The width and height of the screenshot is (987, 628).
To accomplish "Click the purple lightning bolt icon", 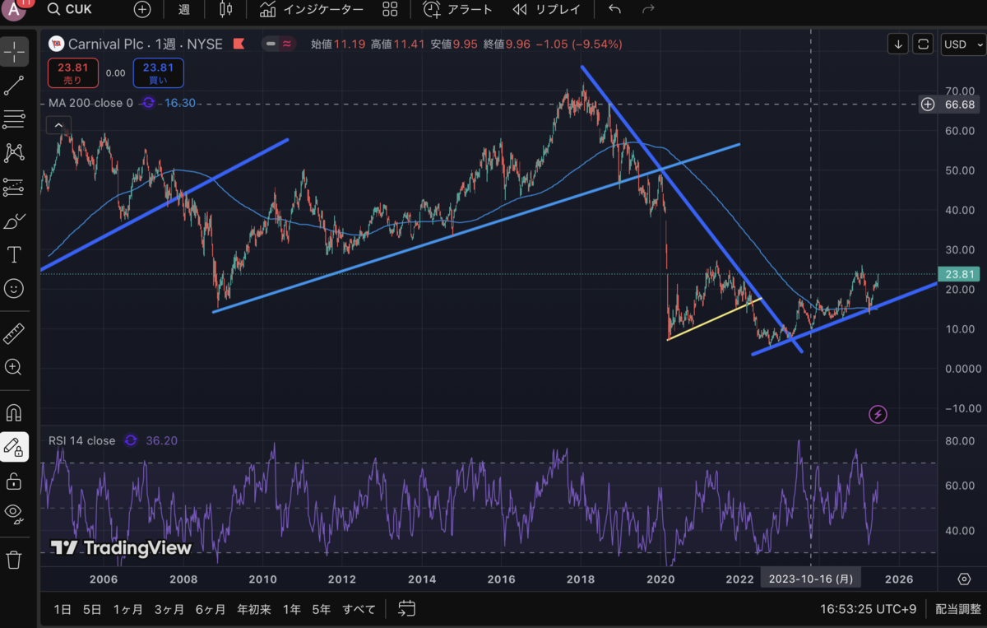I will [x=878, y=414].
